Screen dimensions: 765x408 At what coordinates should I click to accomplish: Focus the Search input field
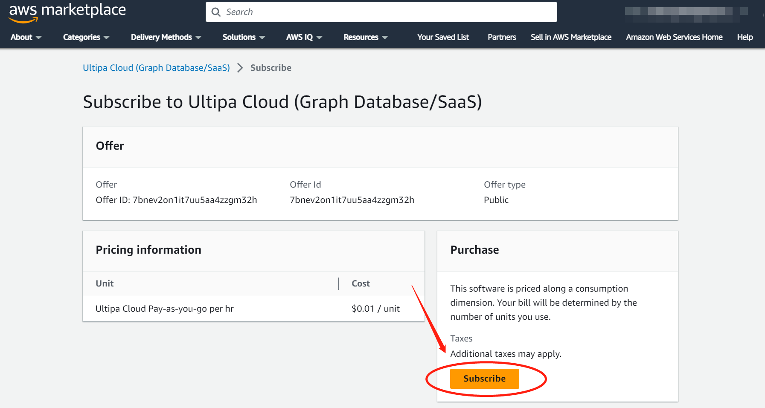click(x=381, y=12)
